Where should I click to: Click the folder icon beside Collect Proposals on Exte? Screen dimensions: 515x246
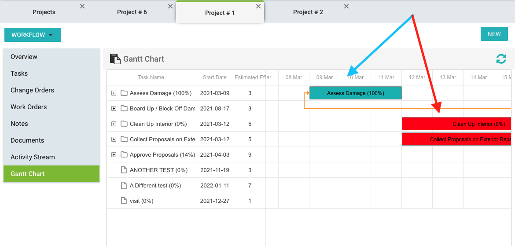pos(124,139)
